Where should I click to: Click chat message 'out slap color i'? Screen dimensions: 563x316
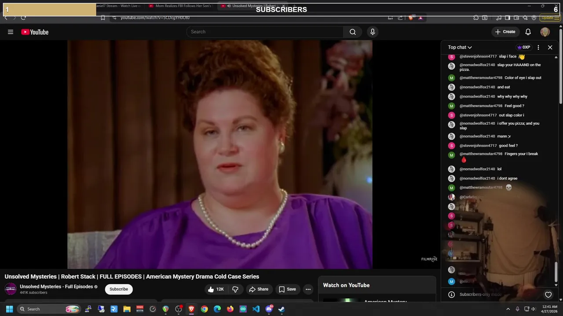(x=512, y=115)
